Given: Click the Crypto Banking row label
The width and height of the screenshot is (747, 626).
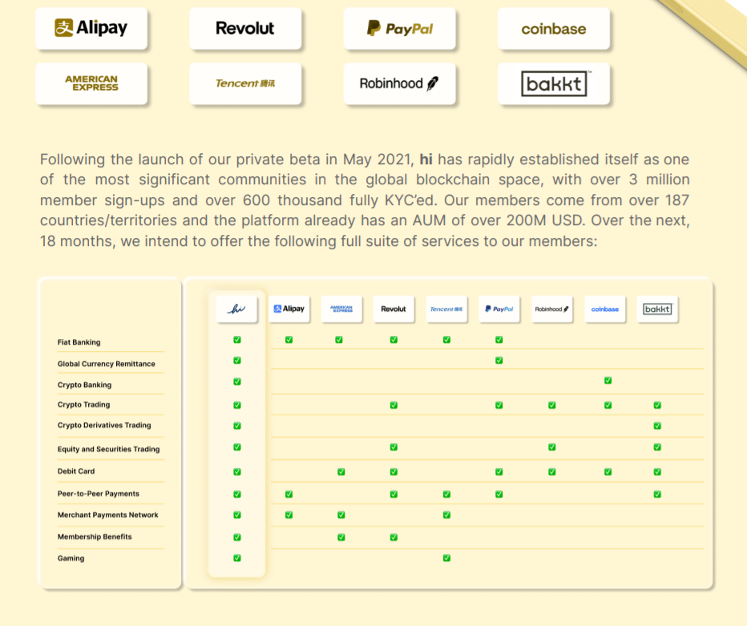Looking at the screenshot, I should coord(84,385).
